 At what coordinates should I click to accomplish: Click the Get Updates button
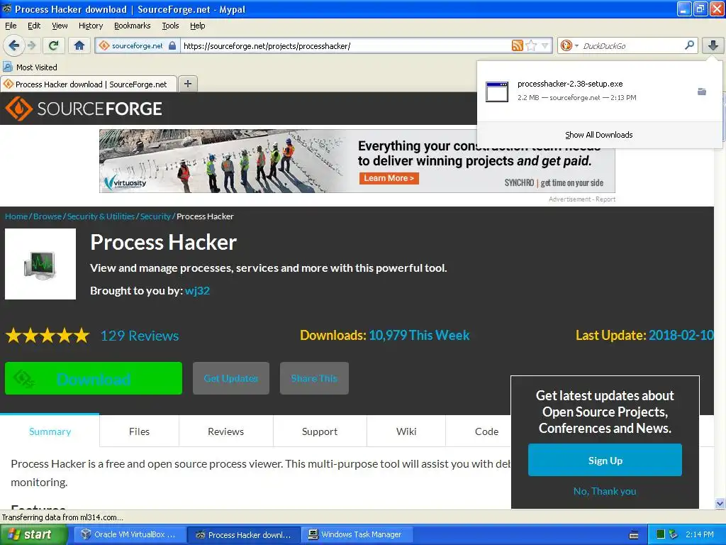[x=231, y=378]
